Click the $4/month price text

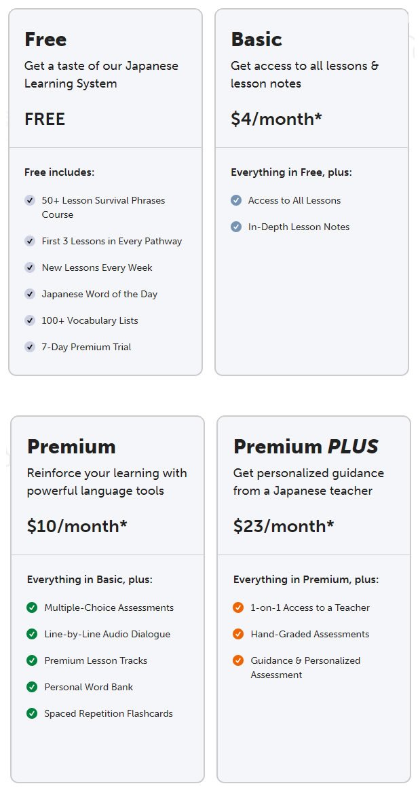tap(276, 119)
